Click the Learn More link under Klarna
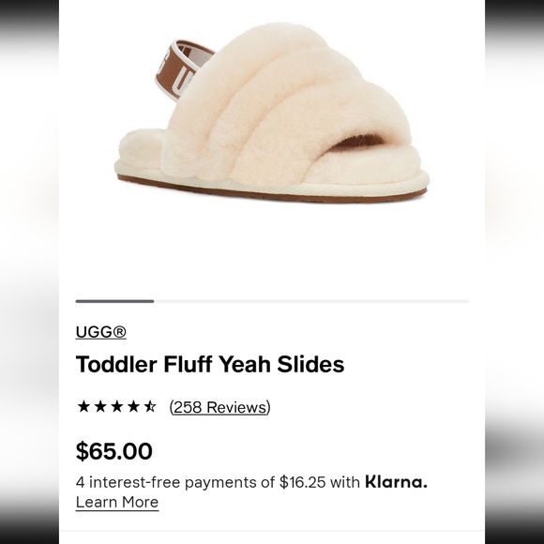 (x=117, y=502)
